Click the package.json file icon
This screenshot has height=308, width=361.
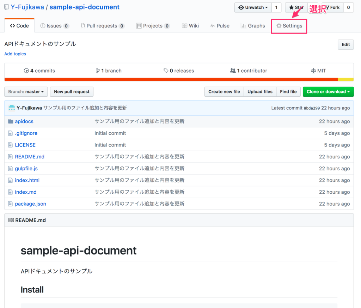pos(10,204)
